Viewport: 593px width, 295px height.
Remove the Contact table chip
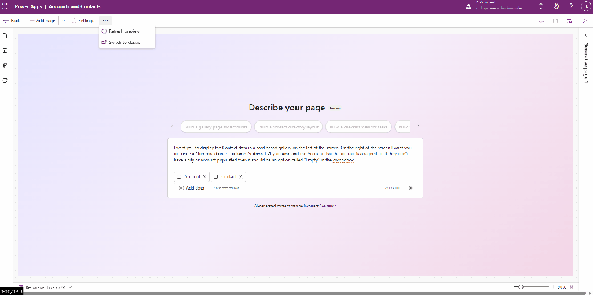coord(241,176)
